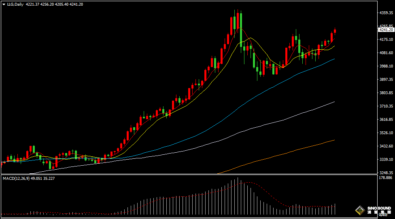Screen dimensions: 395x219
Task: Click the tallest MACD histogram bar
Action: pos(238,196)
